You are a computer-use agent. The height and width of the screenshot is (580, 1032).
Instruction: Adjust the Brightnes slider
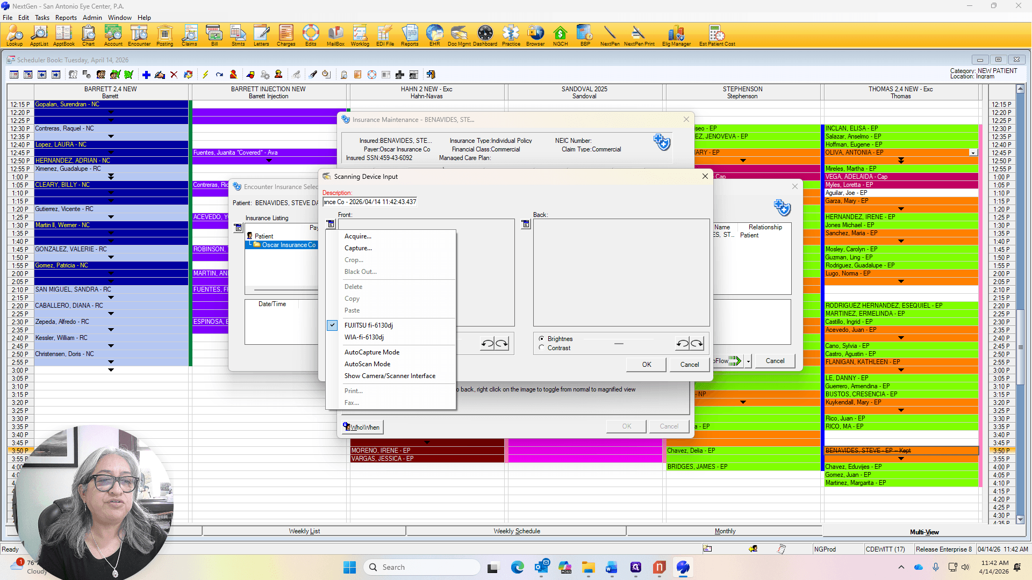click(619, 343)
